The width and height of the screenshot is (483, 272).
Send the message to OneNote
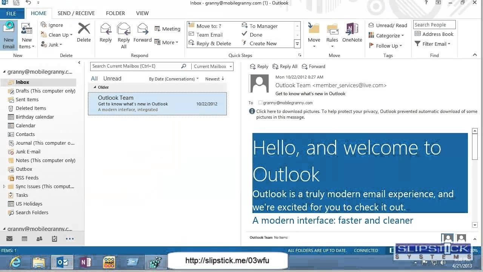coord(352,32)
